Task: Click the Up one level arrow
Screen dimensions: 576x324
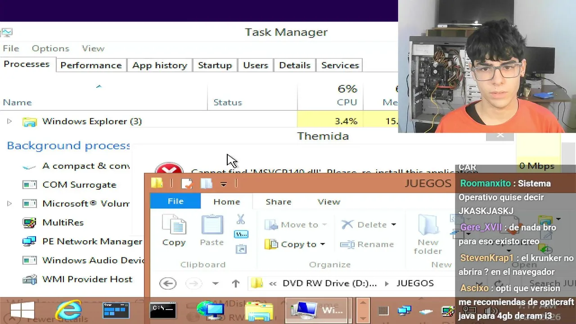Action: pyautogui.click(x=236, y=283)
